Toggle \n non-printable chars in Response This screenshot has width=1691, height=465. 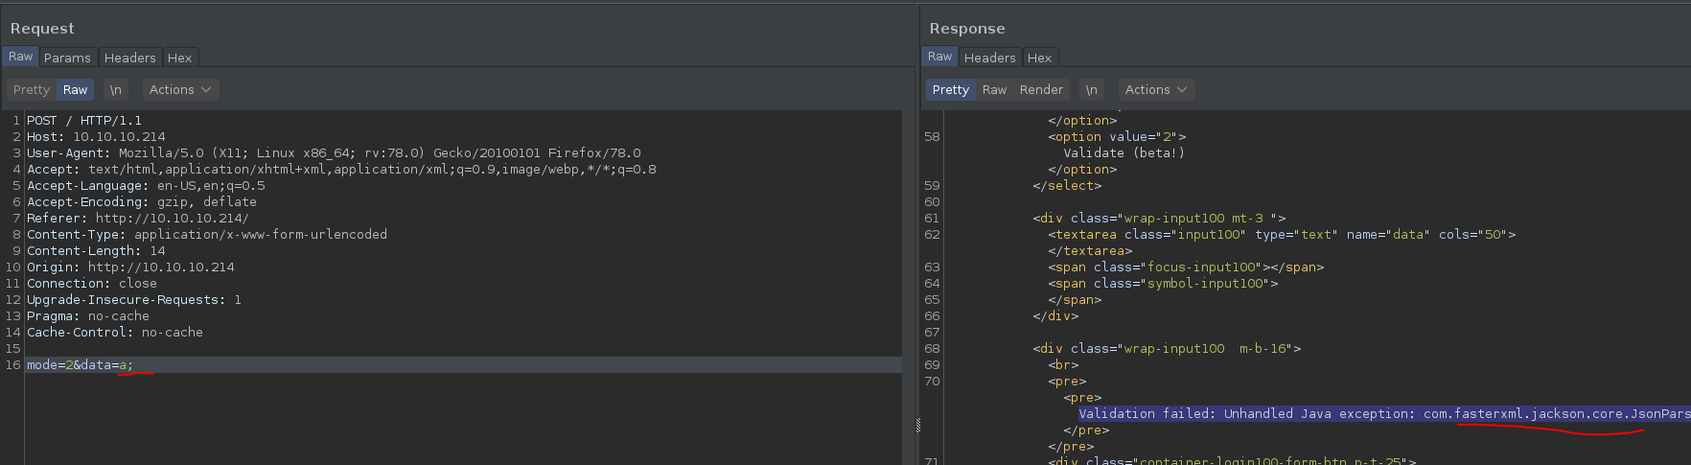1091,90
